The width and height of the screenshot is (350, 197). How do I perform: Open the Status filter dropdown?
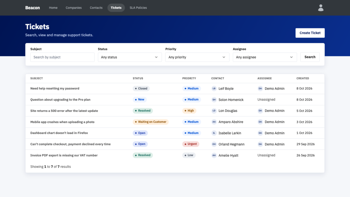(x=130, y=57)
